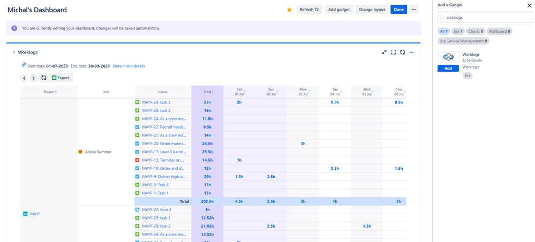Screen dimensions: 535x242
Task: Open the MAYF-29: task 3 issue
Action: pyautogui.click(x=156, y=102)
